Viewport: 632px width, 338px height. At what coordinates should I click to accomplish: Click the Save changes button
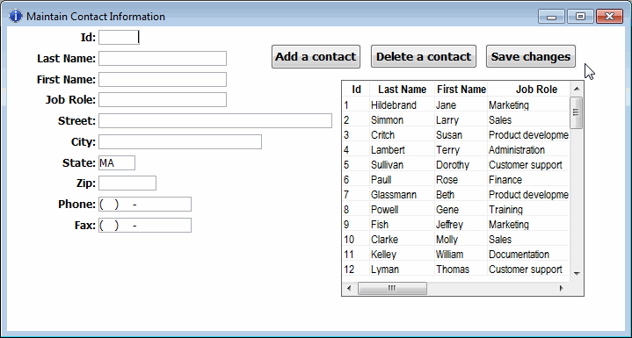tap(530, 56)
